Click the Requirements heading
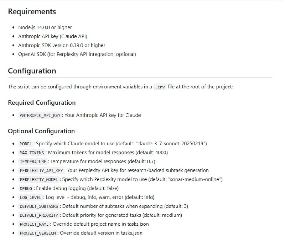Image resolution: width=285 pixels, height=241 pixels. [x=32, y=11]
